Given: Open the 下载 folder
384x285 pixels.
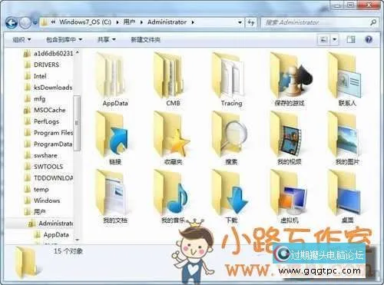Looking at the screenshot, I should (x=230, y=192).
